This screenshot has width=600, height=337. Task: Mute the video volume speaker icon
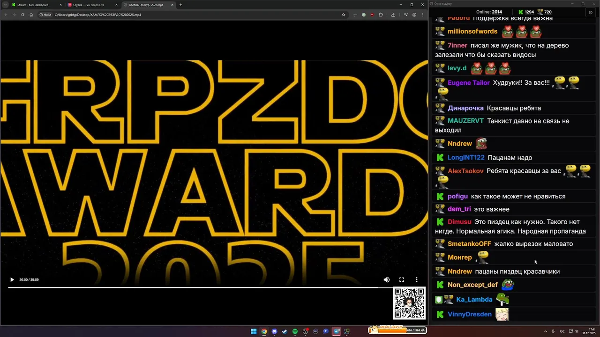[x=386, y=279]
